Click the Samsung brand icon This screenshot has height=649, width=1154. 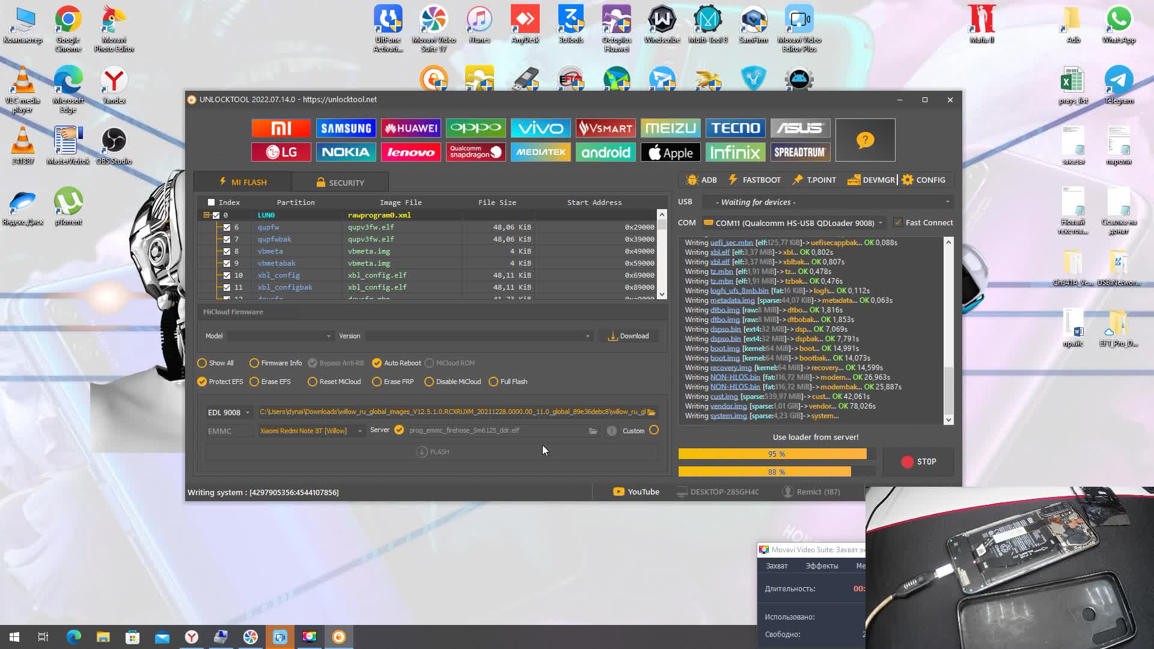346,127
